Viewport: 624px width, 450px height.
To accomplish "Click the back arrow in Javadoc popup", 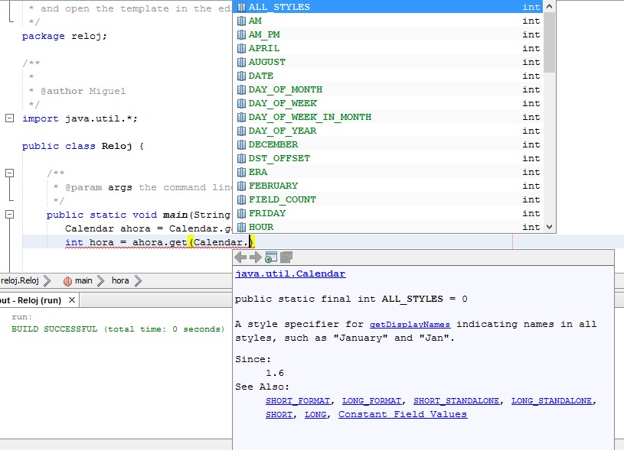I will (240, 257).
